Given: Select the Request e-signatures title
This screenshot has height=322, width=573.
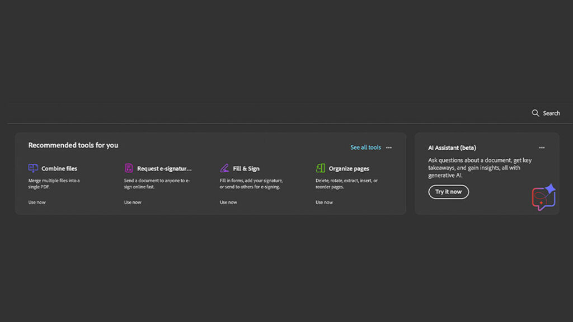Looking at the screenshot, I should pos(164,168).
